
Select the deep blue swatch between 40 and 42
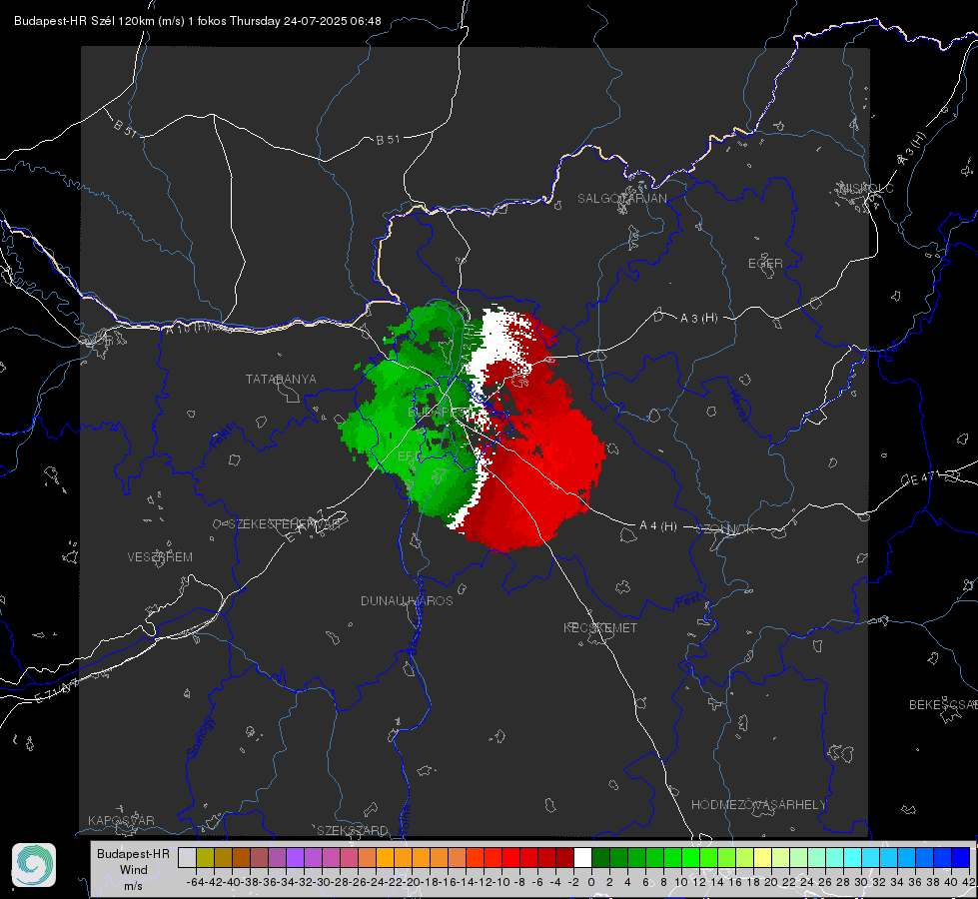tap(961, 857)
